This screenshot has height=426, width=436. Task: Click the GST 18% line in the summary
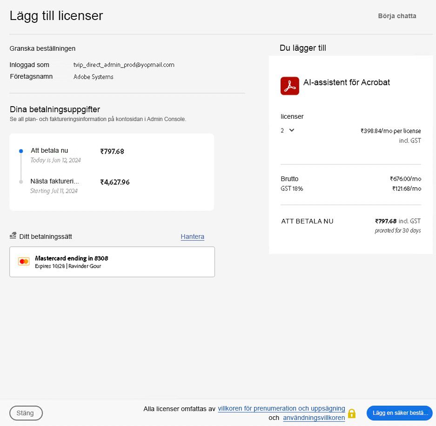(292, 189)
